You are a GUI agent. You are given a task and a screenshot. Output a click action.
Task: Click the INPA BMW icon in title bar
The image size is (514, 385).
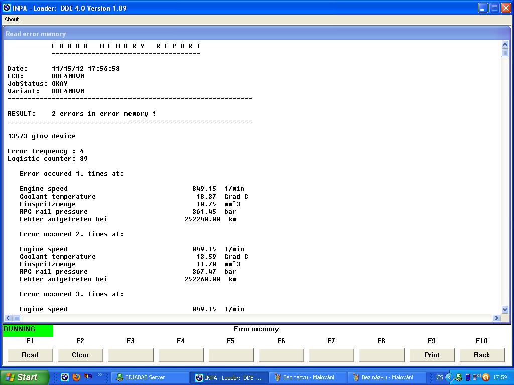tap(7, 8)
